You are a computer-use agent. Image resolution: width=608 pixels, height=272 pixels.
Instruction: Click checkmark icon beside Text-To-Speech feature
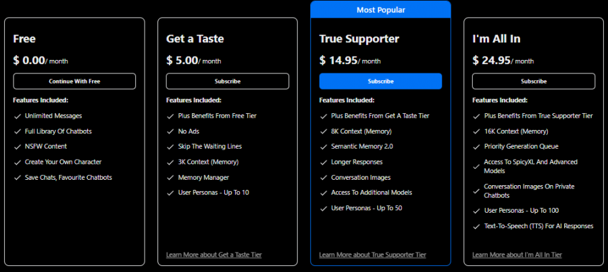click(476, 226)
